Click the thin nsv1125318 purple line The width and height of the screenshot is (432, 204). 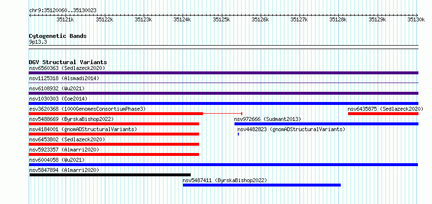[223, 83]
